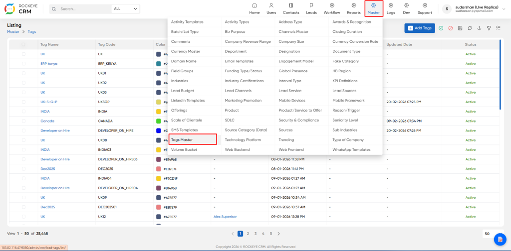
Task: Click the save floppy disk icon
Action: pyautogui.click(x=460, y=28)
